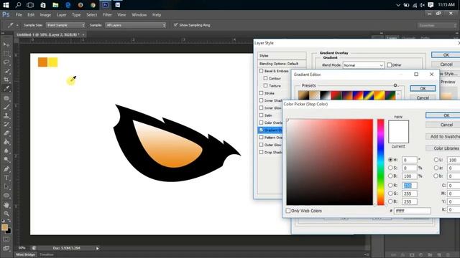Disable the Gradient Overlay checkbox

pyautogui.click(x=261, y=130)
